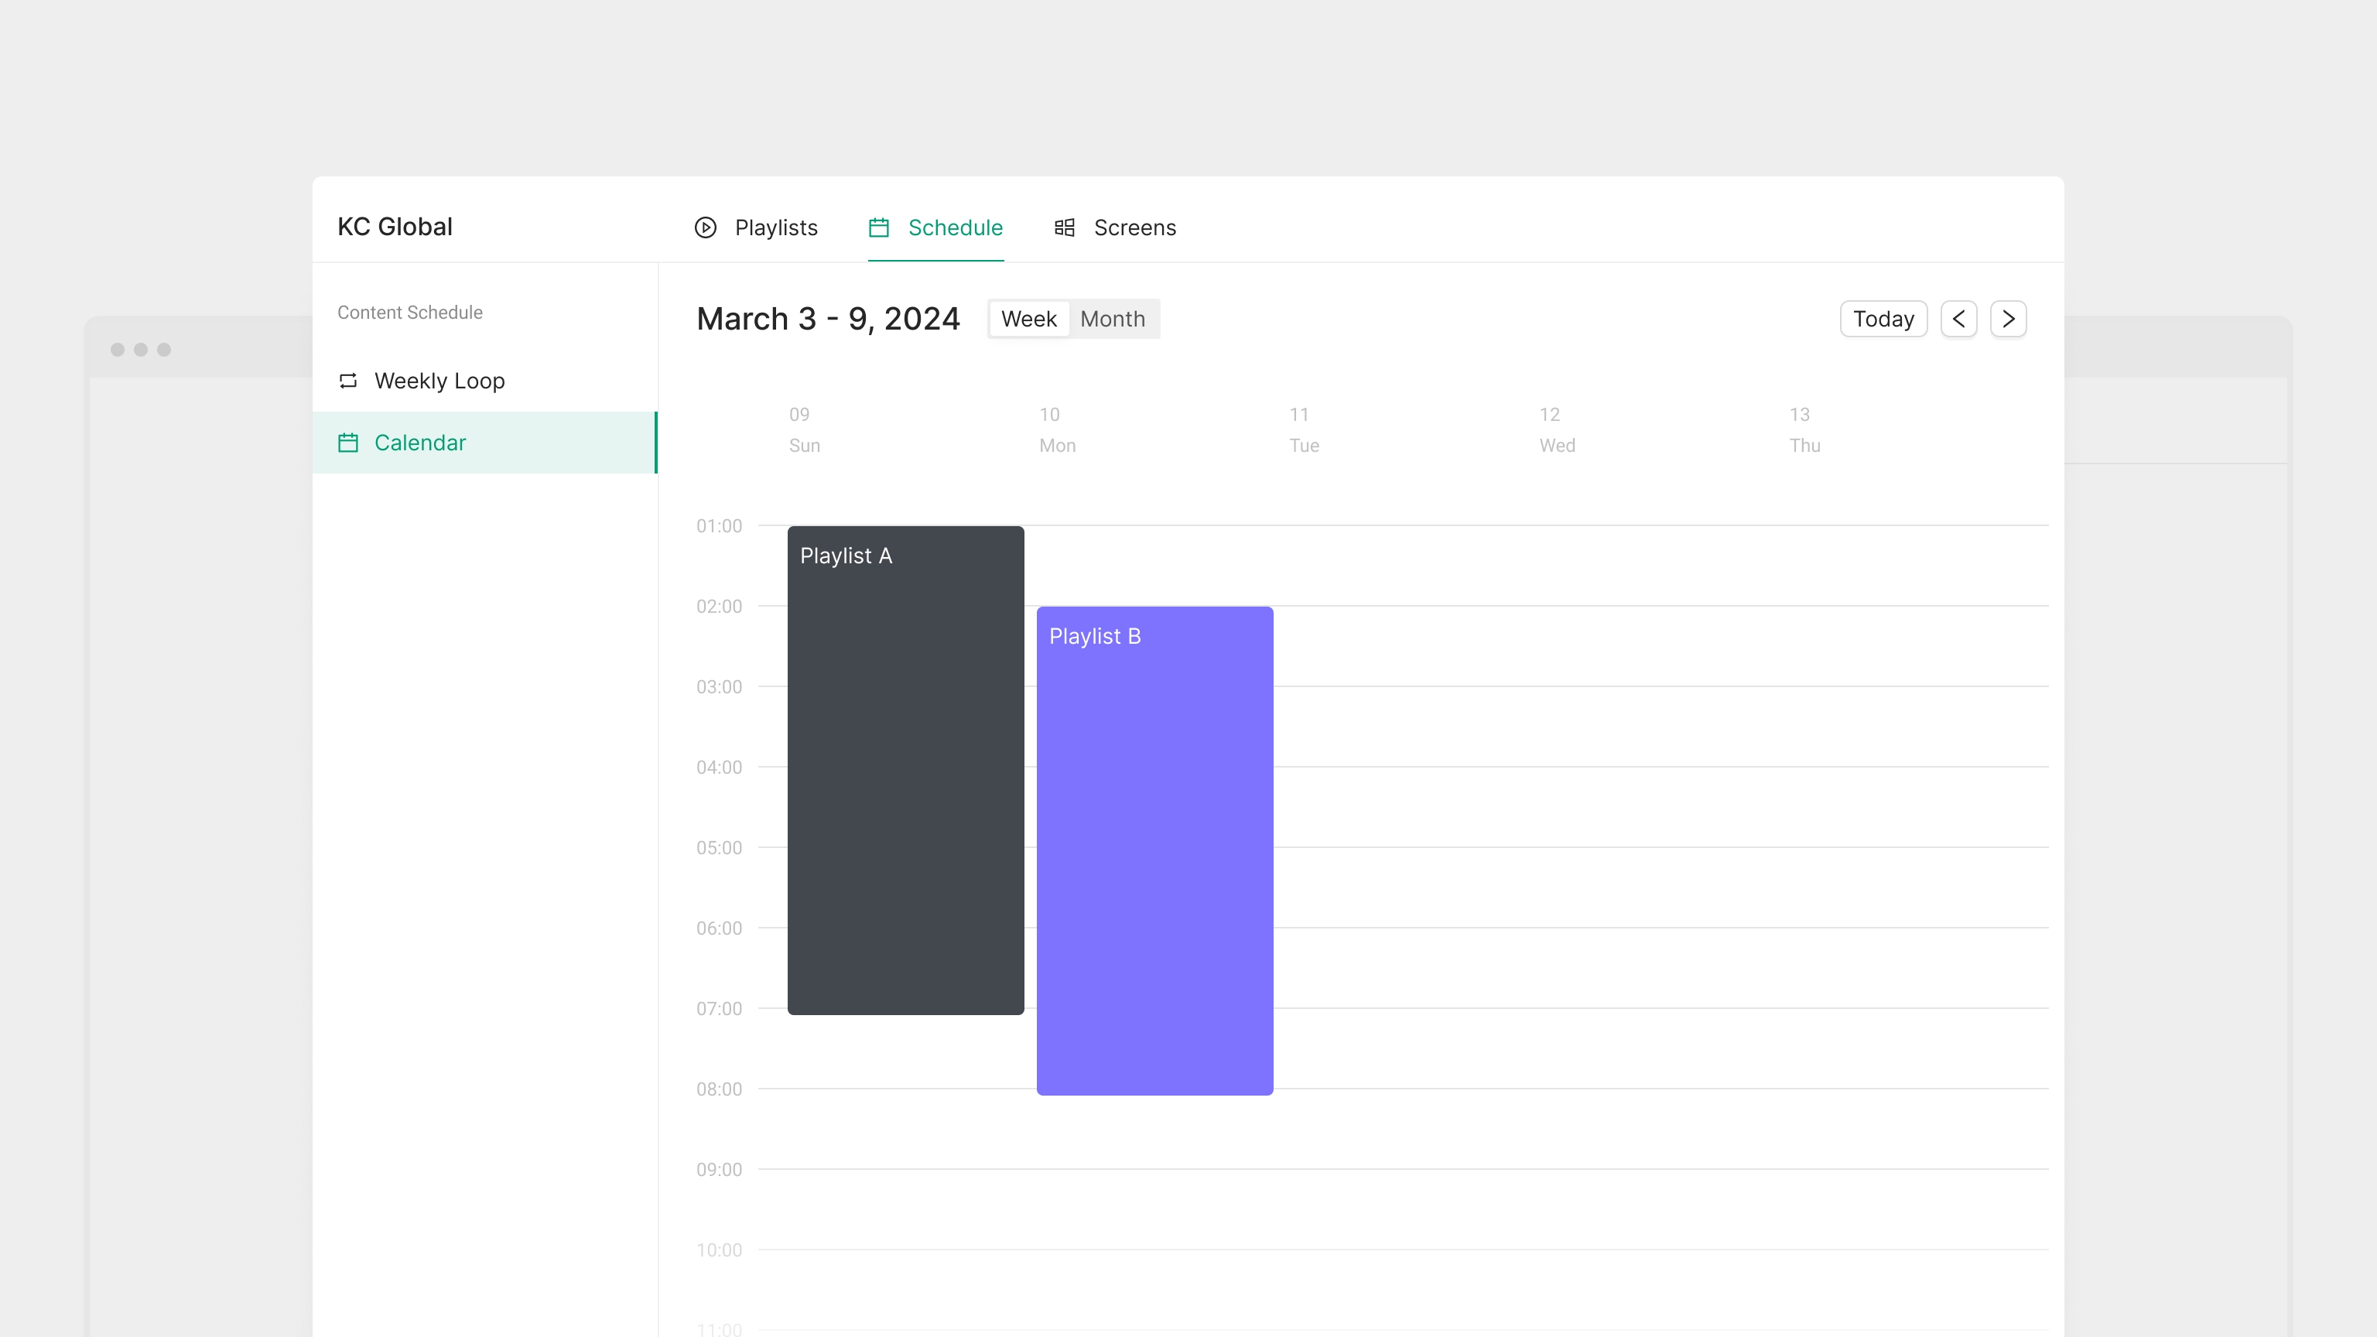Click the Calendar sidebar icon
Image resolution: width=2377 pixels, height=1337 pixels.
click(348, 443)
